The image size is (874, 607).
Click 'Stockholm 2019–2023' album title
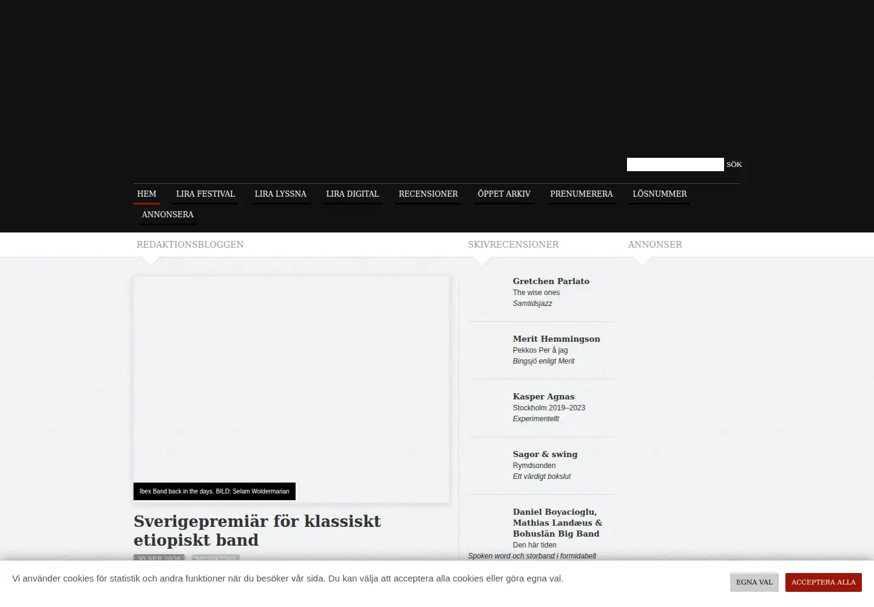[x=549, y=408]
